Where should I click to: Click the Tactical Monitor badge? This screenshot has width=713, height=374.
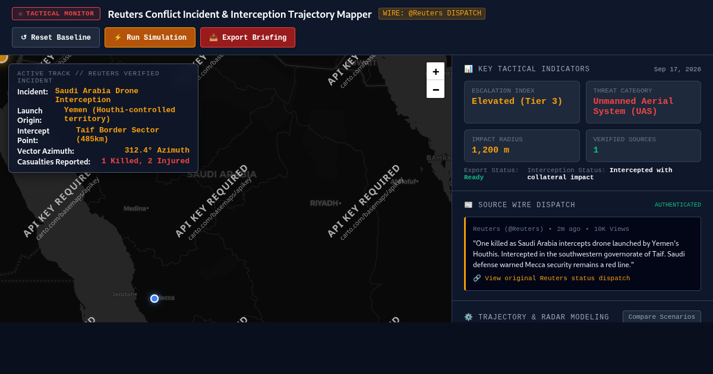(x=56, y=14)
